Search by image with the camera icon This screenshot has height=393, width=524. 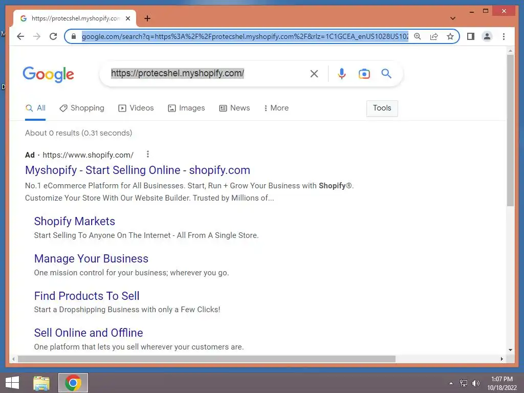coord(364,74)
